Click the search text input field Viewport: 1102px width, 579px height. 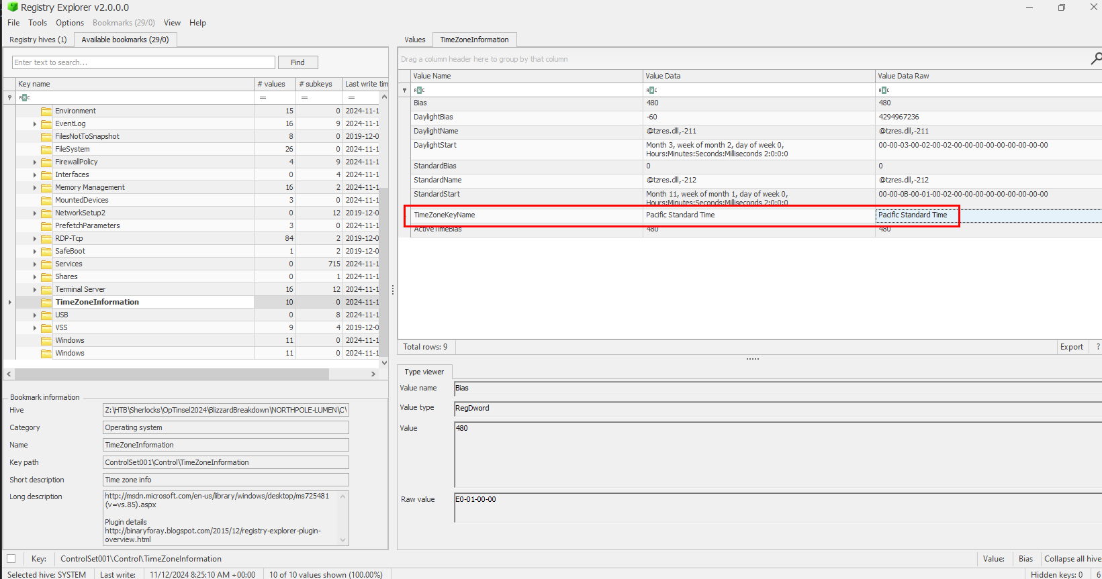[143, 62]
